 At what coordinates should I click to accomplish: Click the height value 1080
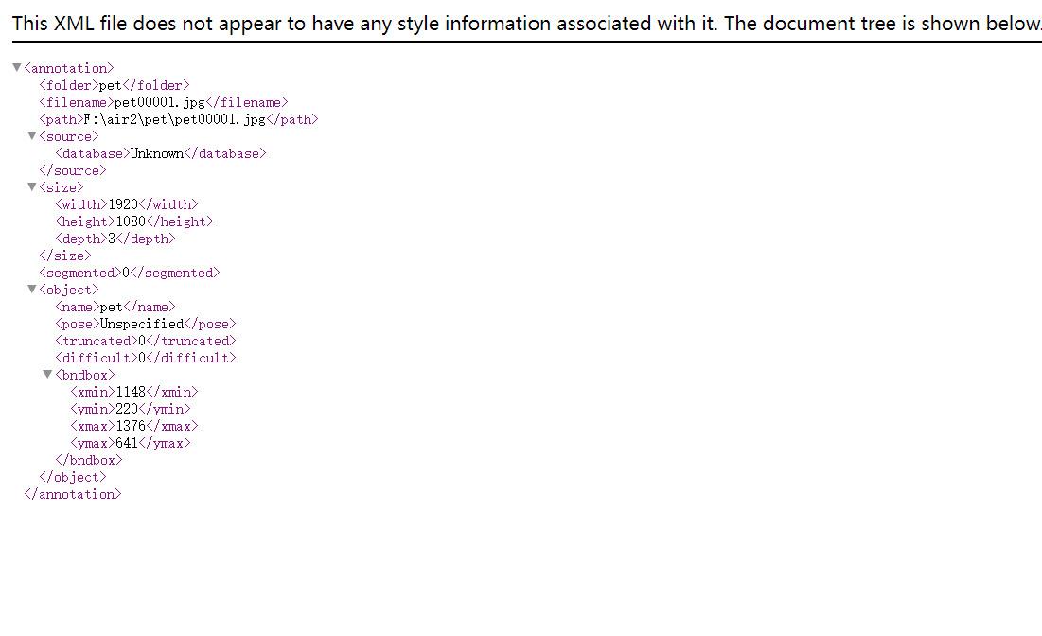(131, 221)
